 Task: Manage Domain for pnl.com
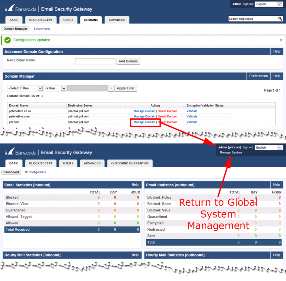[x=144, y=122]
